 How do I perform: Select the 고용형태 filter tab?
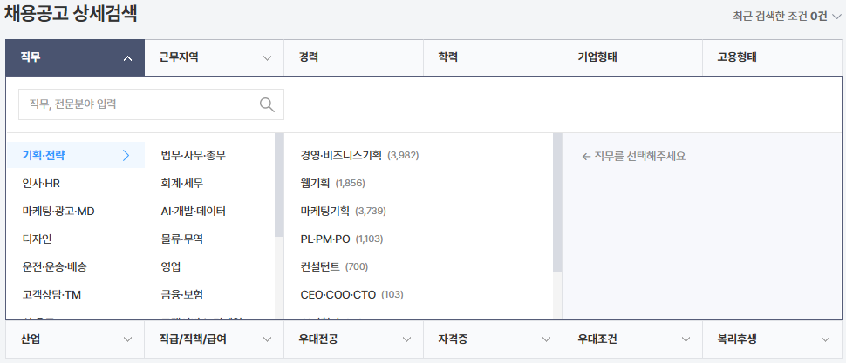pos(771,57)
